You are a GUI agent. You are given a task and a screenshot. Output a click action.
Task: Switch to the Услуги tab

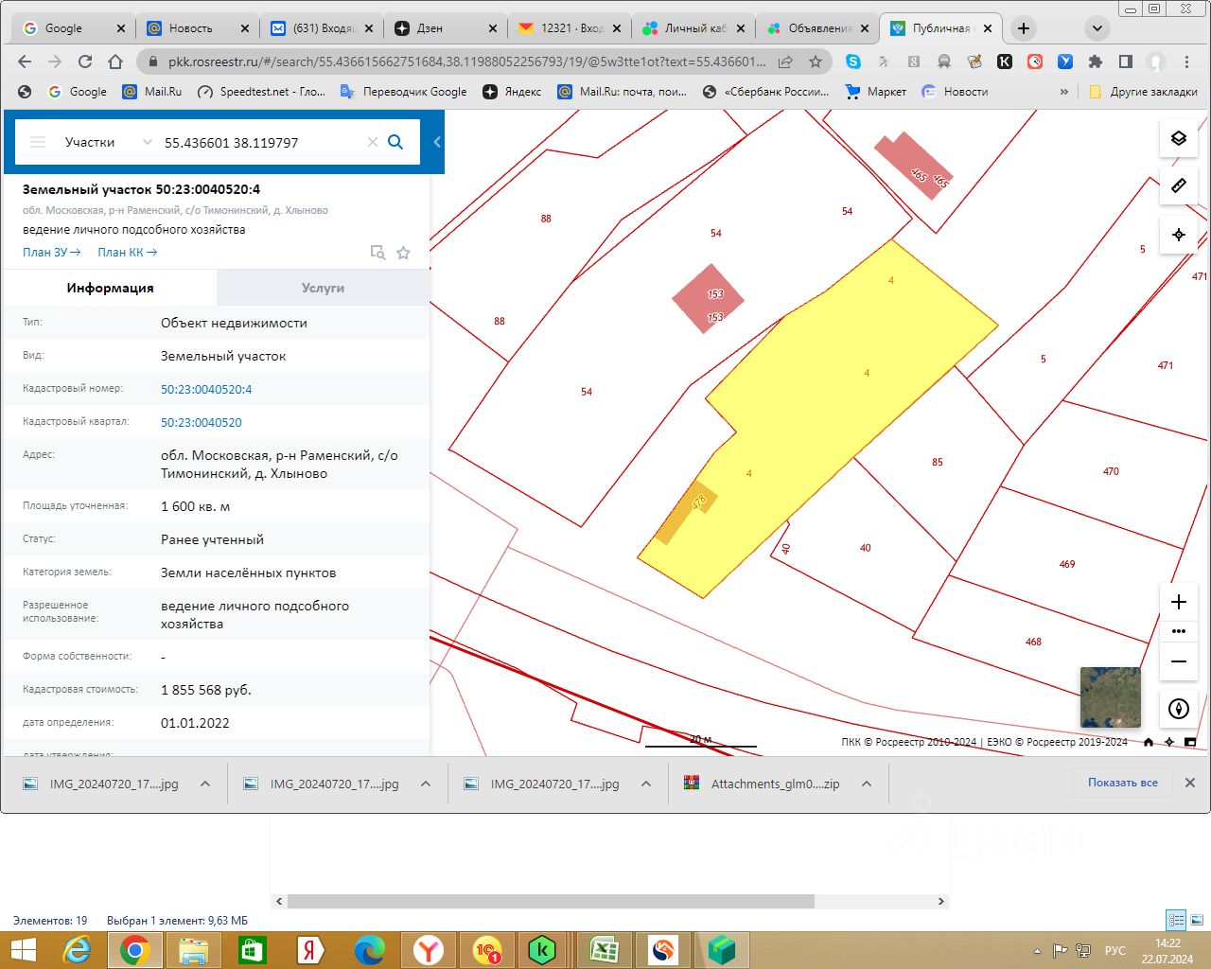tap(323, 288)
